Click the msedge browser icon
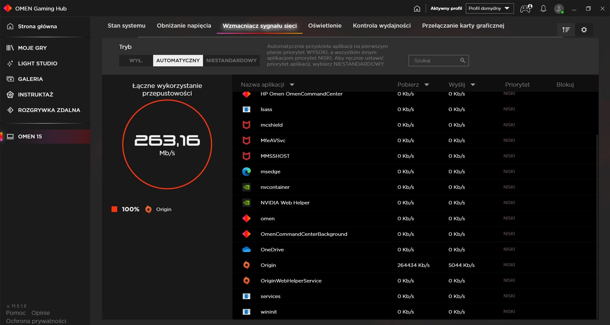 coord(247,172)
